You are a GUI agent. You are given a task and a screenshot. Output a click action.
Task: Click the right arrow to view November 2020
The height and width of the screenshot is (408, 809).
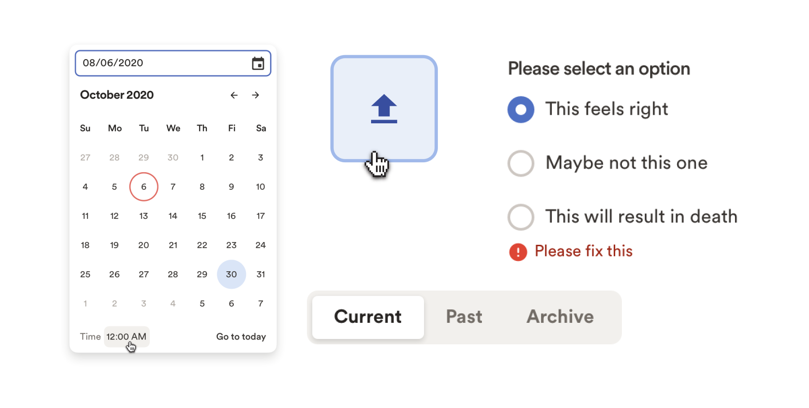(255, 95)
